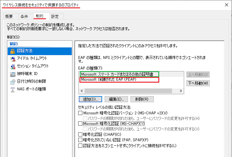Click the 編集(E)... button

coord(116,99)
